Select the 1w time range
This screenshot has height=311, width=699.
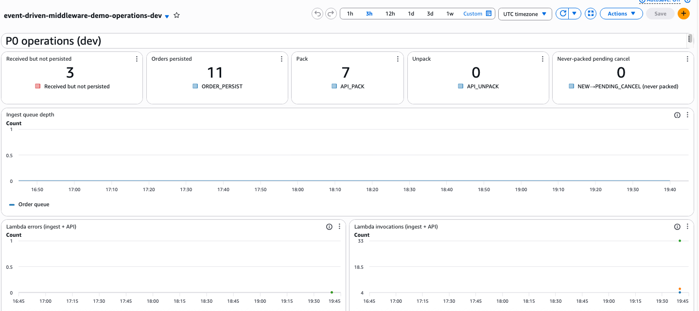(450, 14)
